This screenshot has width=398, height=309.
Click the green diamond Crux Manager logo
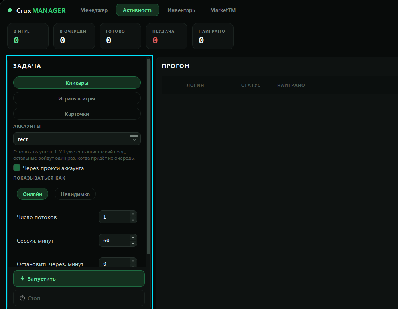[x=10, y=10]
